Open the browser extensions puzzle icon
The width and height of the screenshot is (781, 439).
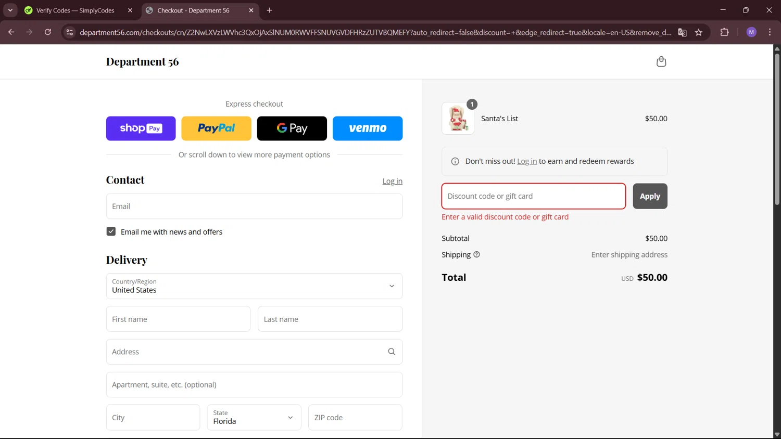(724, 32)
